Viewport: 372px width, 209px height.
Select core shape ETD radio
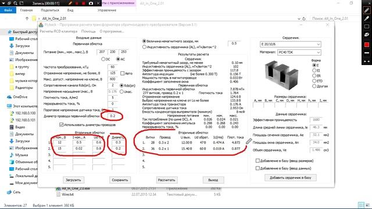coord(314,81)
